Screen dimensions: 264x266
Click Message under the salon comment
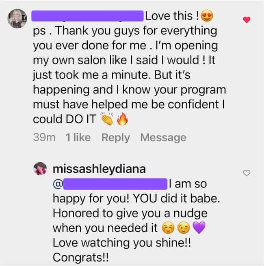click(x=163, y=137)
